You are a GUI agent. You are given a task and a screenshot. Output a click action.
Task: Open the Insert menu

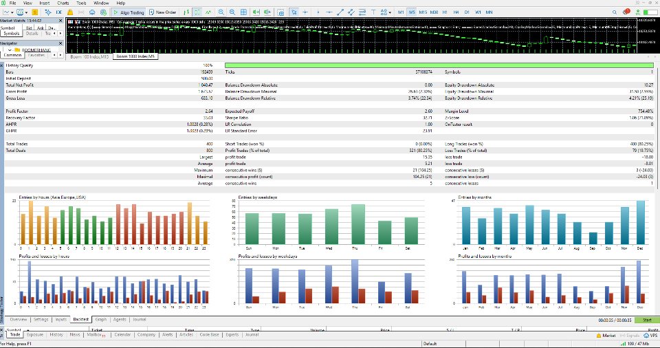pyautogui.click(x=45, y=3)
